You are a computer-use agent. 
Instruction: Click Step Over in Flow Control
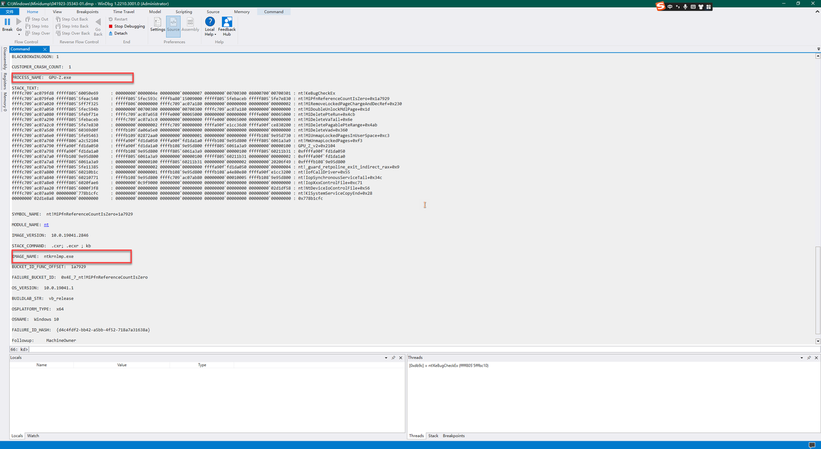37,33
